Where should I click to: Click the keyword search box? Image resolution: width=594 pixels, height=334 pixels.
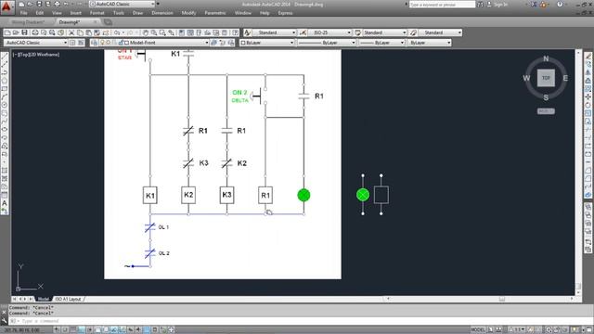[x=442, y=5]
